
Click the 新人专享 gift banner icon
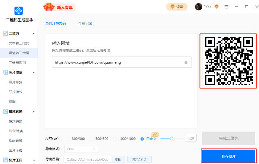[49, 7]
